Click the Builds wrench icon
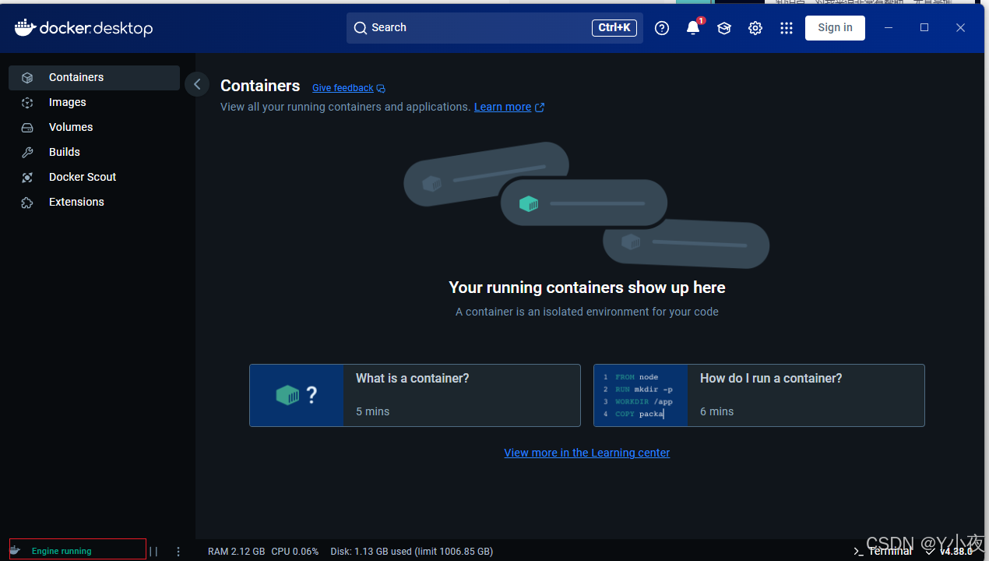Image resolution: width=989 pixels, height=561 pixels. coord(27,152)
